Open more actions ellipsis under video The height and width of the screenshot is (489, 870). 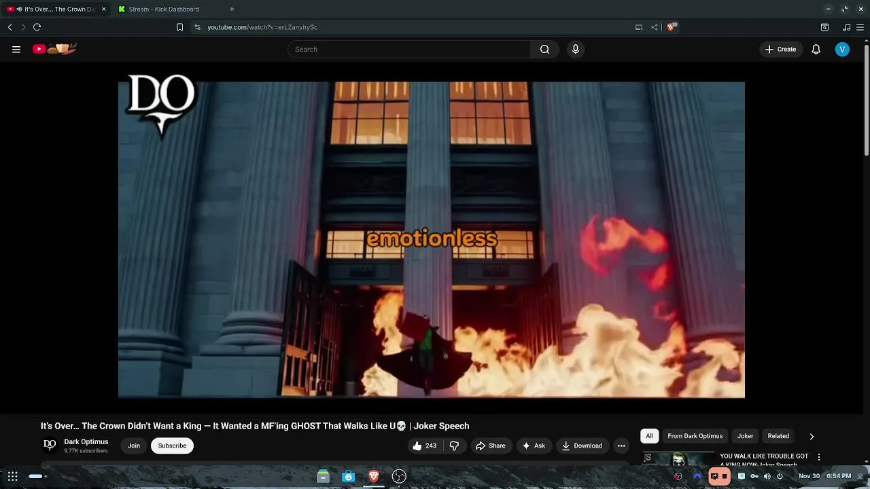pyautogui.click(x=621, y=446)
